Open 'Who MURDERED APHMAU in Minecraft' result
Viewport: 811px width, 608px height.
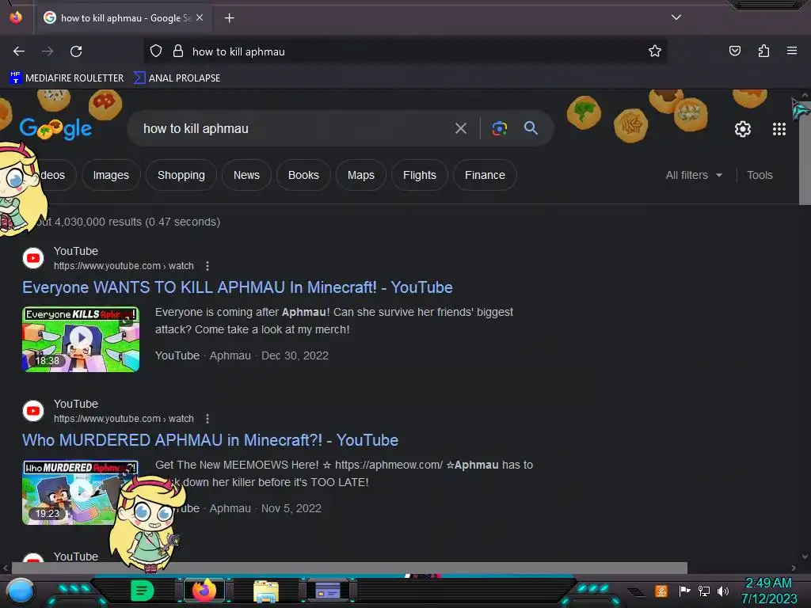pyautogui.click(x=210, y=440)
